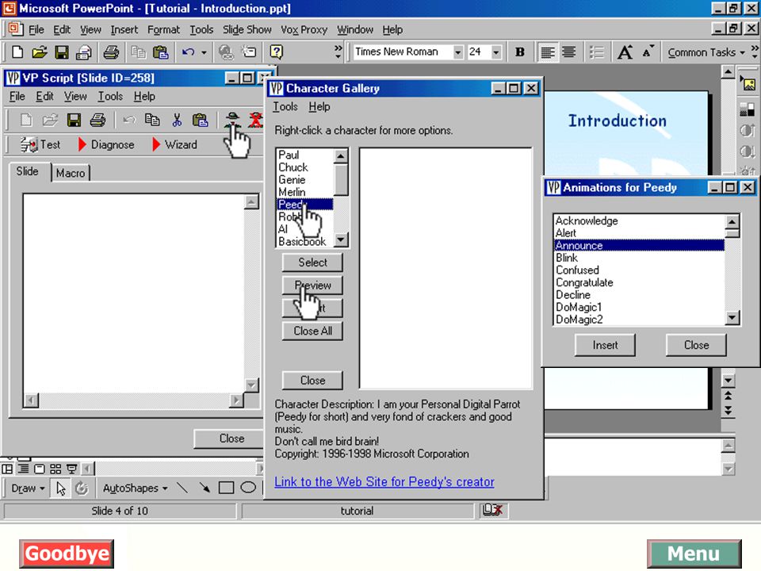Switch to the Macro tab in VP Script

[71, 173]
